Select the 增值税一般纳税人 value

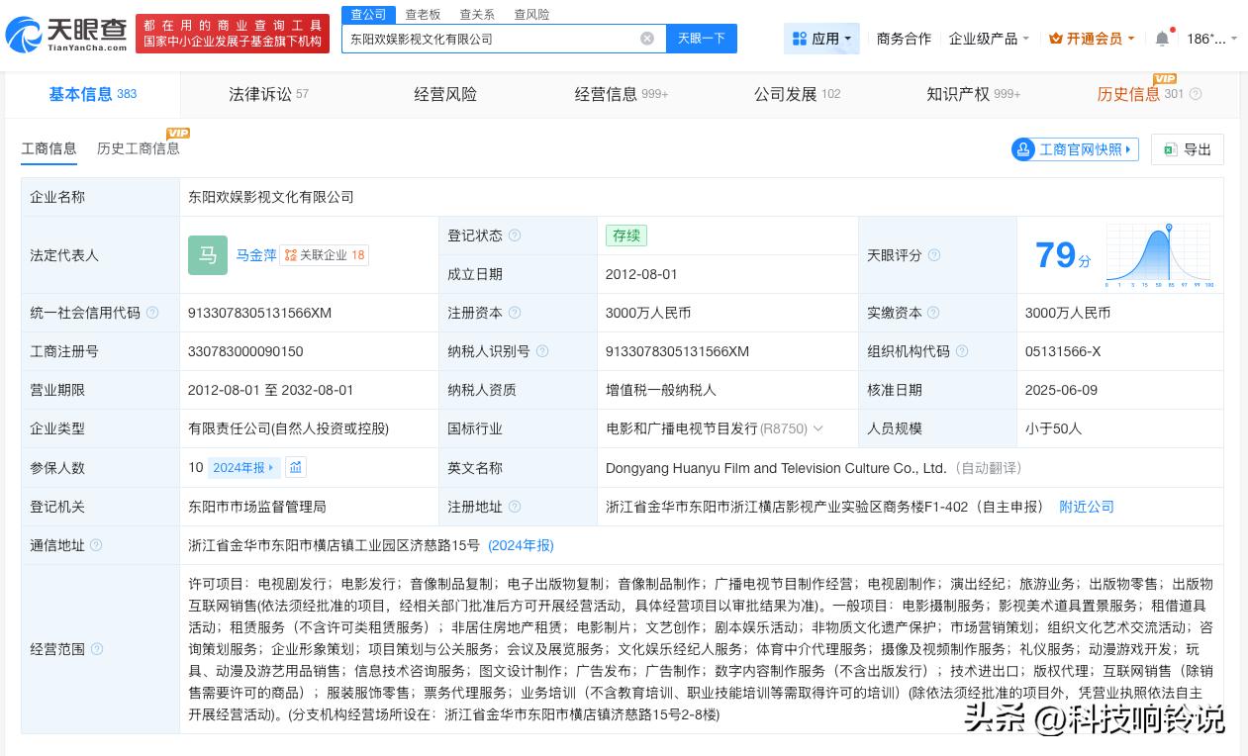click(661, 390)
